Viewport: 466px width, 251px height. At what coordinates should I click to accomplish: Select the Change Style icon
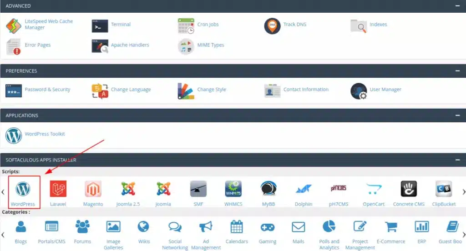coord(186,90)
